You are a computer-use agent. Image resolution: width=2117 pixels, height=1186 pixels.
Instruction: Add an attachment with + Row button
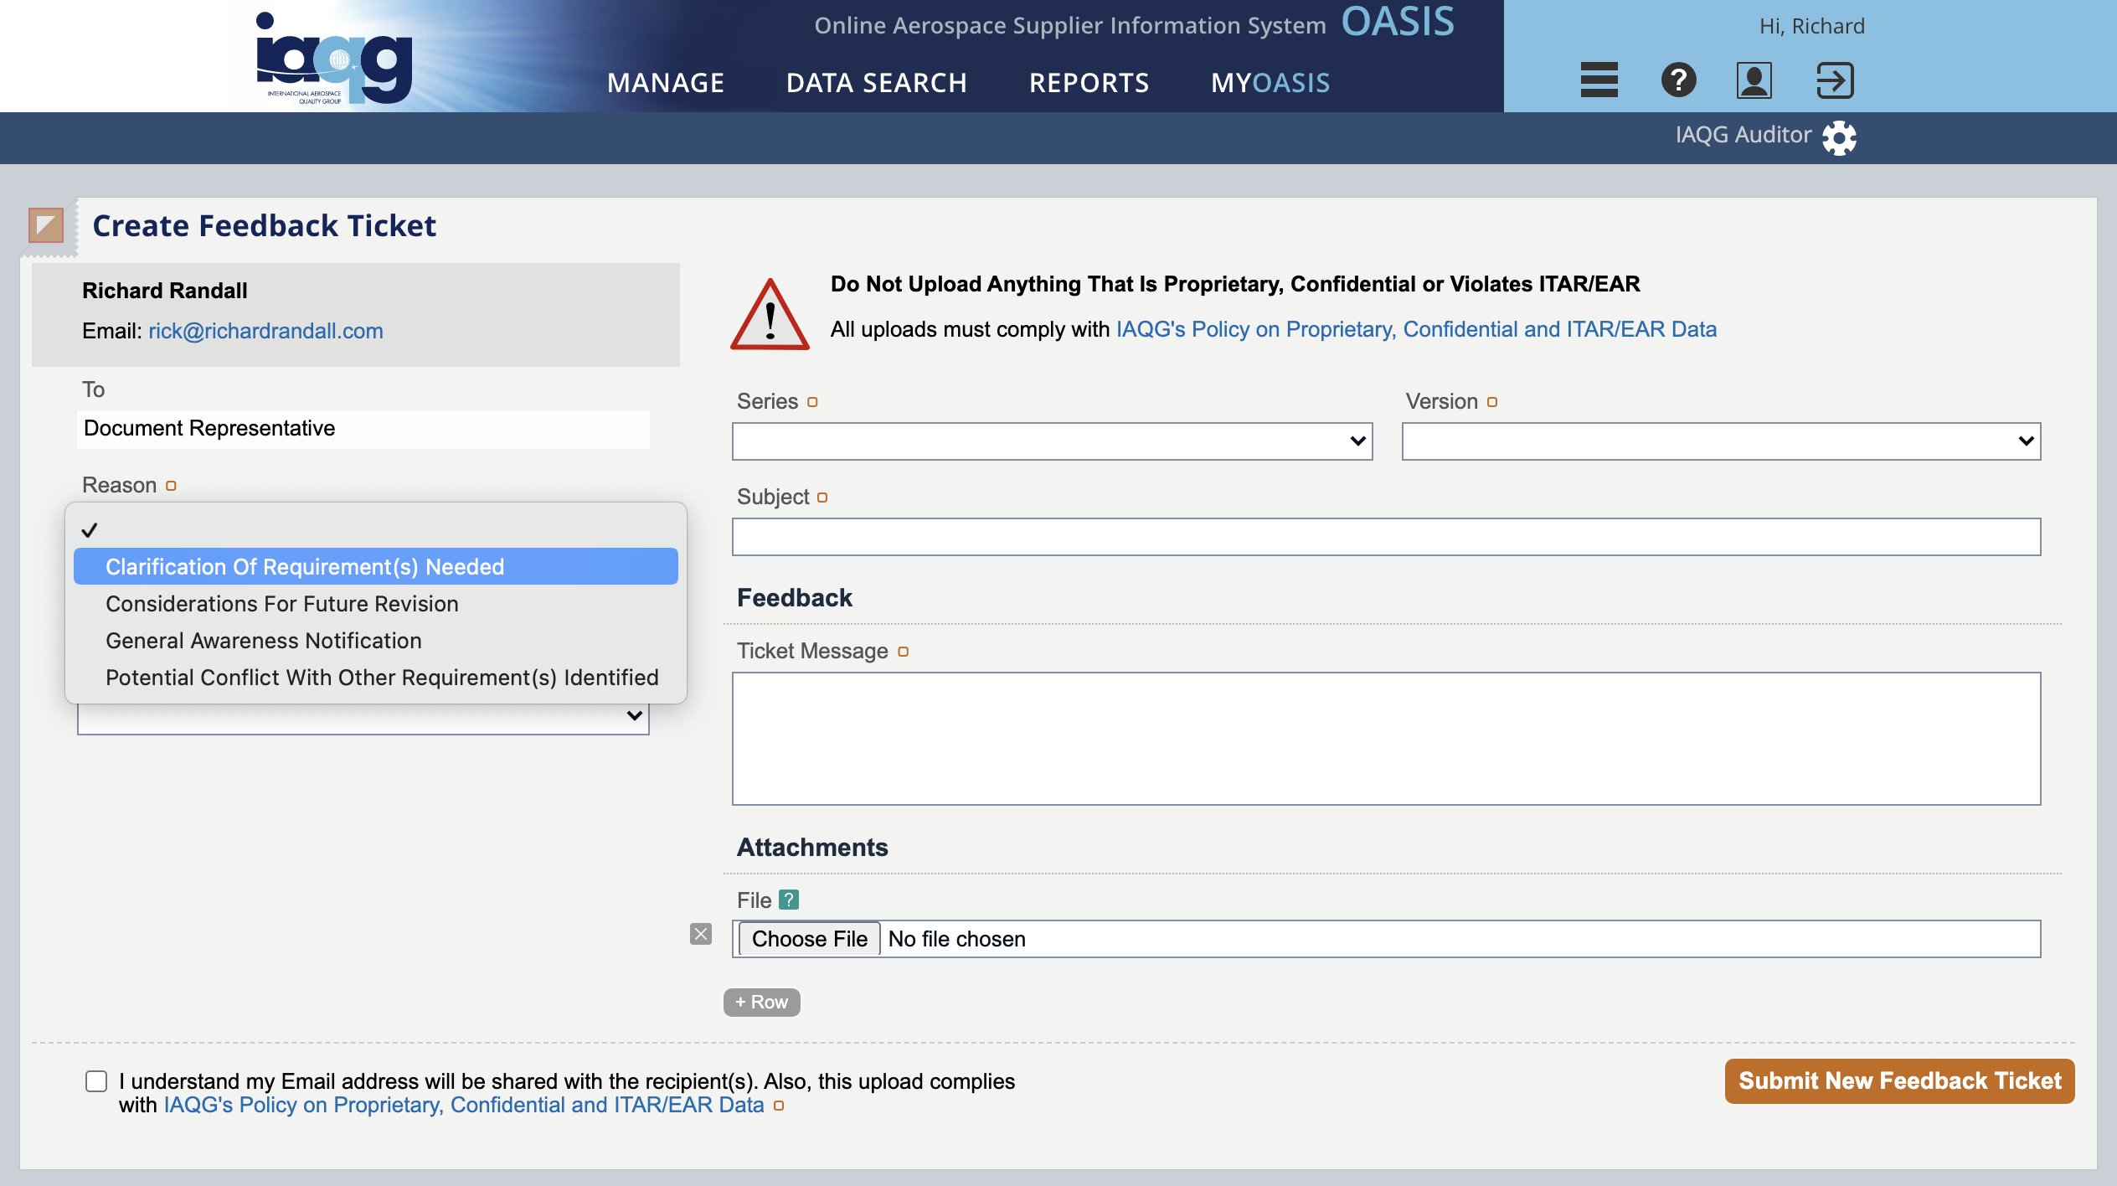click(x=761, y=1002)
